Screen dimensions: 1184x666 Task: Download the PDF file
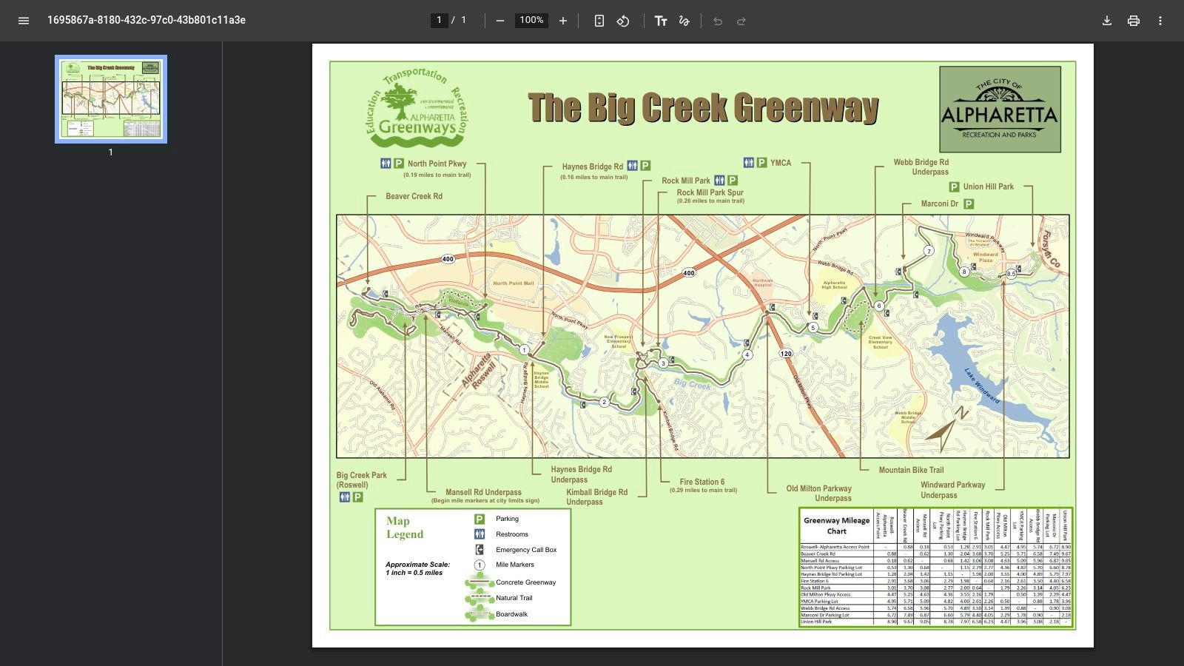click(1107, 21)
